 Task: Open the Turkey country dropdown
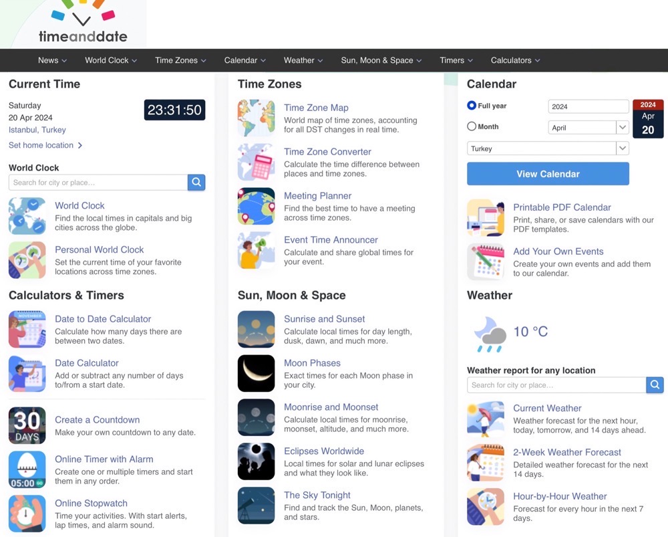(x=622, y=148)
